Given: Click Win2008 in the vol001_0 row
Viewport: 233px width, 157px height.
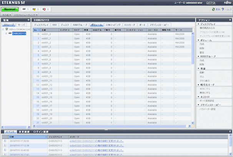Looking at the screenshot, I should 180,34.
